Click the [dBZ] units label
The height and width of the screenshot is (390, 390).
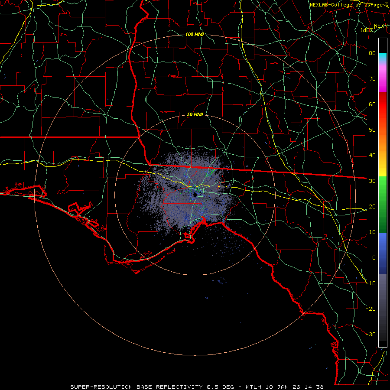point(368,30)
